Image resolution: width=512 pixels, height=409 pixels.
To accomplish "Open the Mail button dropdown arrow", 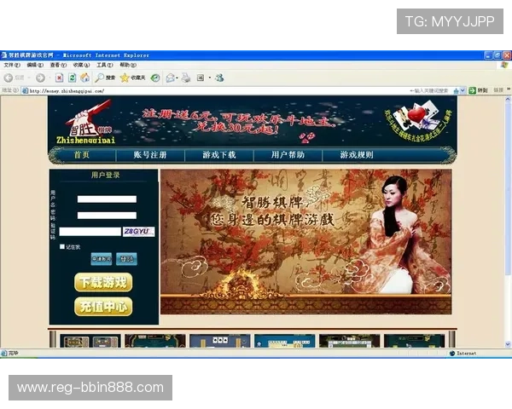I will 177,78.
